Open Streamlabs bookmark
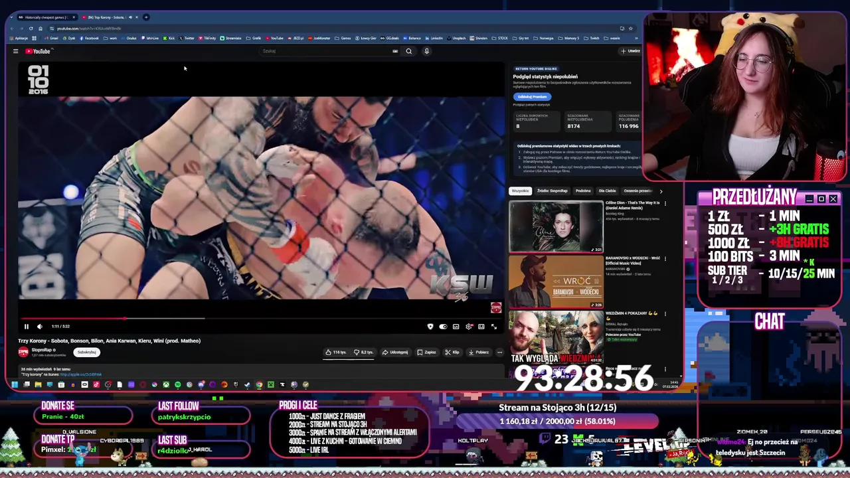The width and height of the screenshot is (850, 478). pyautogui.click(x=230, y=39)
